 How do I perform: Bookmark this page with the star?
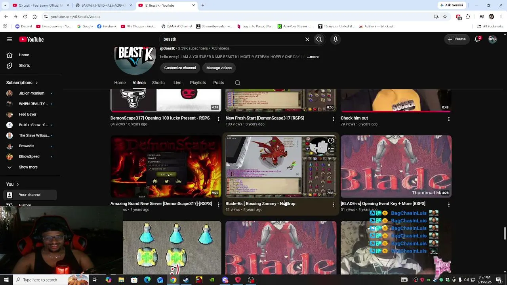coord(445,17)
